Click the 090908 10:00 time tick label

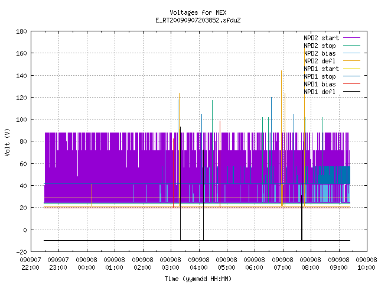pos(366,264)
